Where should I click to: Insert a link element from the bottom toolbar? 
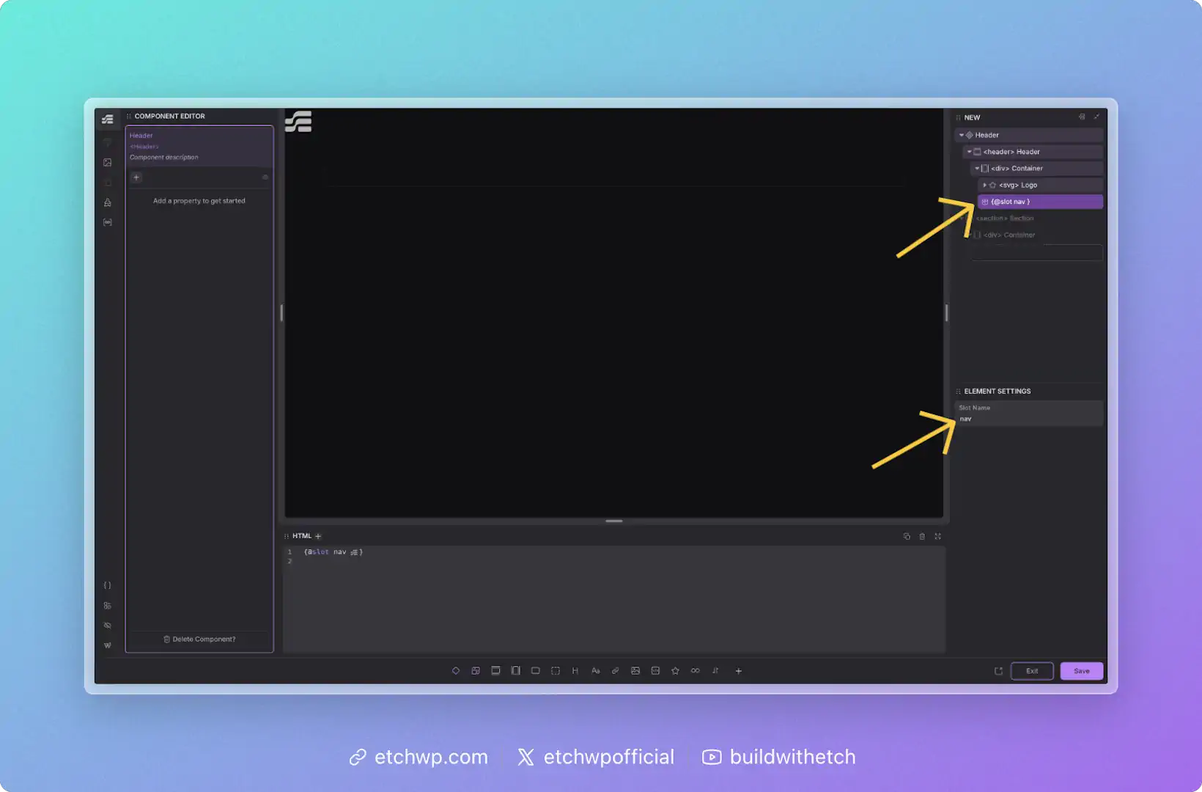[616, 671]
